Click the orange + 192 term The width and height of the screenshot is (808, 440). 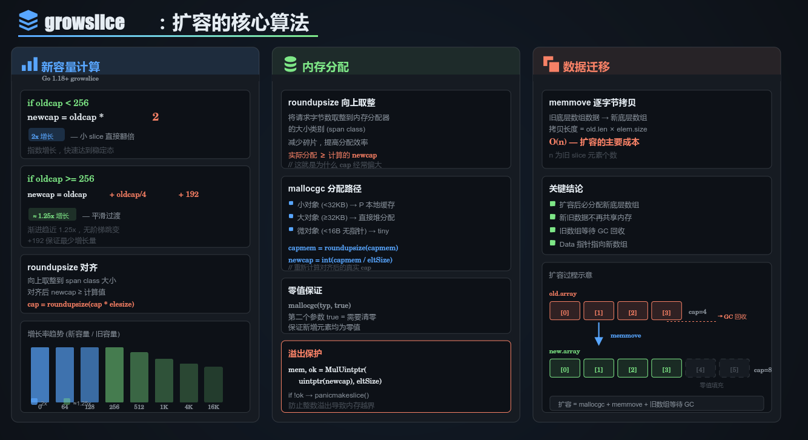pos(188,195)
